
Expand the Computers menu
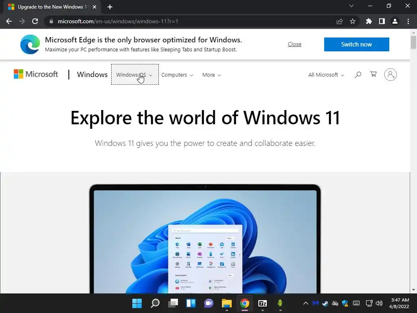click(177, 75)
